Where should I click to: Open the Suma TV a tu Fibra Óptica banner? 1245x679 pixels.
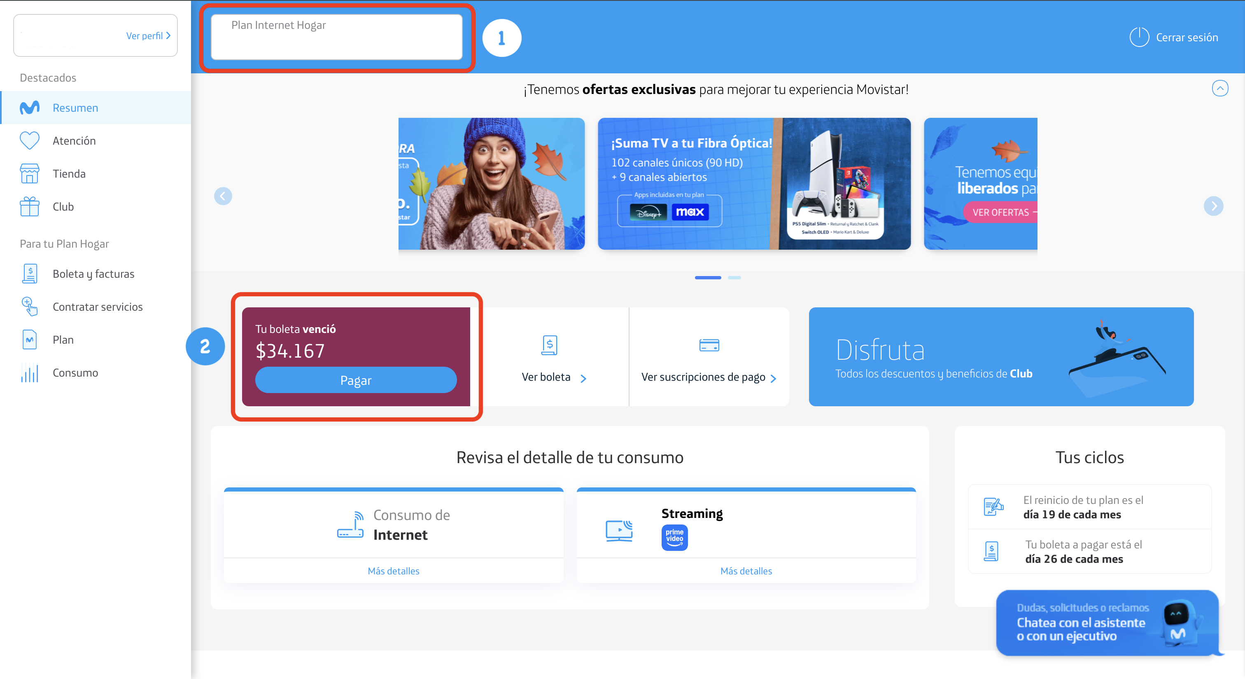click(x=754, y=184)
